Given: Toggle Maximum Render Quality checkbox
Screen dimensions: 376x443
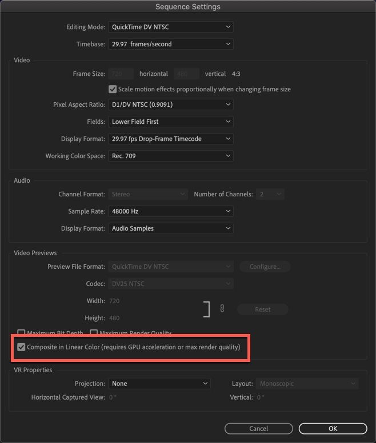Looking at the screenshot, I should tap(94, 333).
